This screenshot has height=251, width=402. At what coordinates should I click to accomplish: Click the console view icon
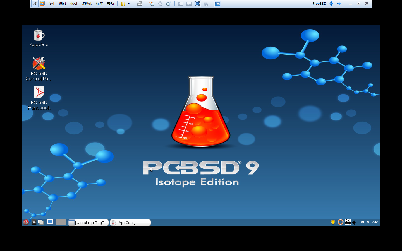point(218,4)
